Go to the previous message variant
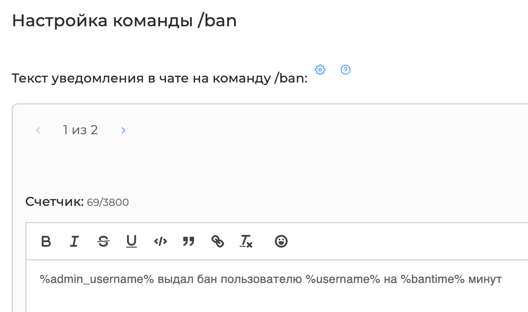 click(38, 130)
